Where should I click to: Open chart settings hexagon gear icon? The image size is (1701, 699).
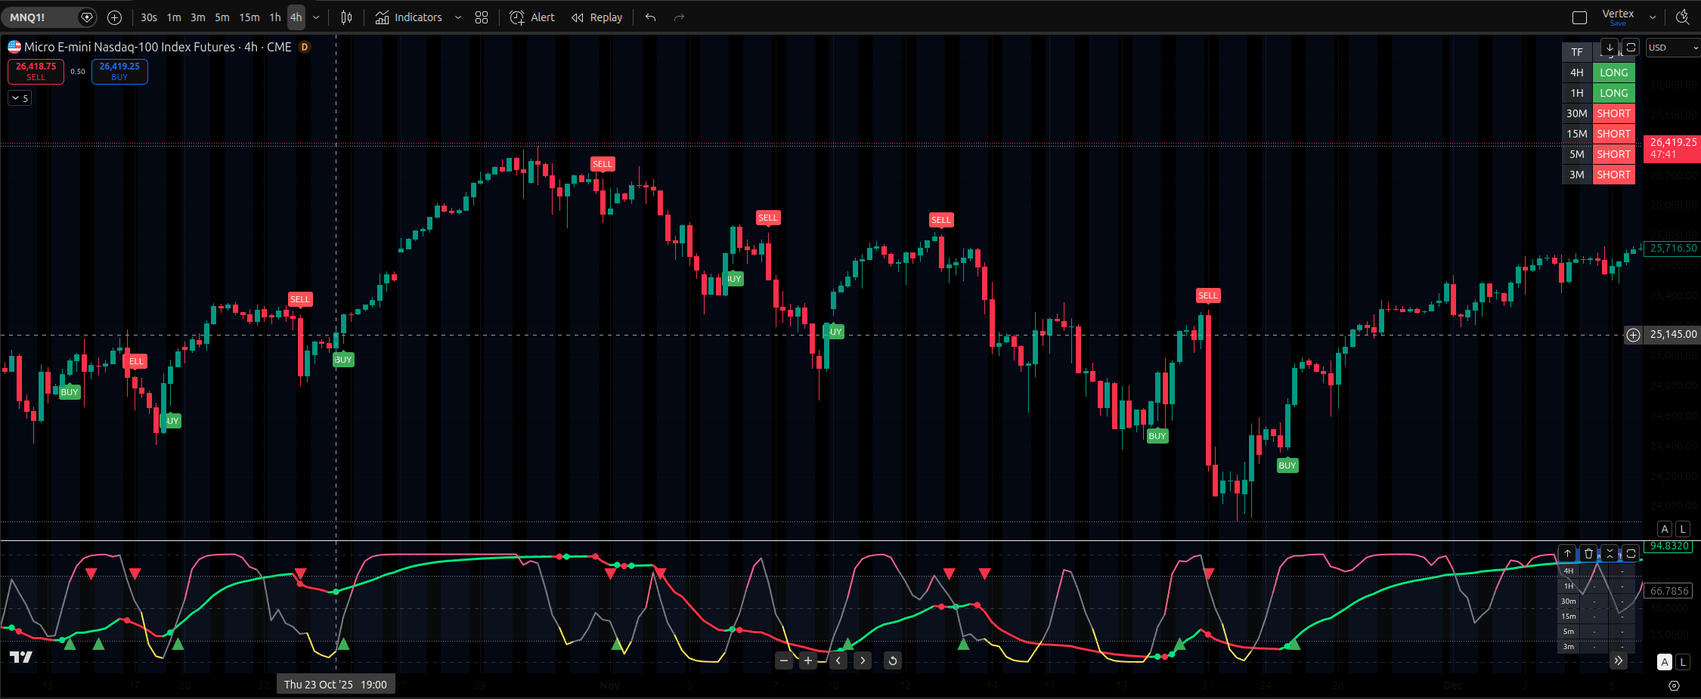pyautogui.click(x=1674, y=685)
